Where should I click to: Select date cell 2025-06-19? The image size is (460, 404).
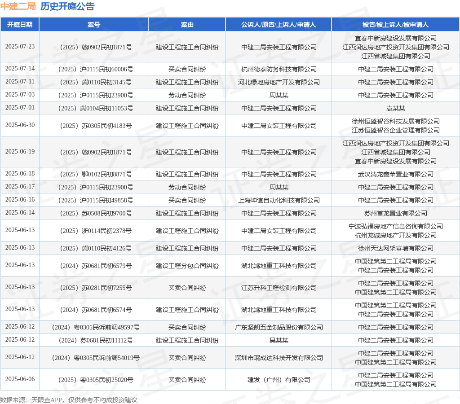click(x=20, y=151)
